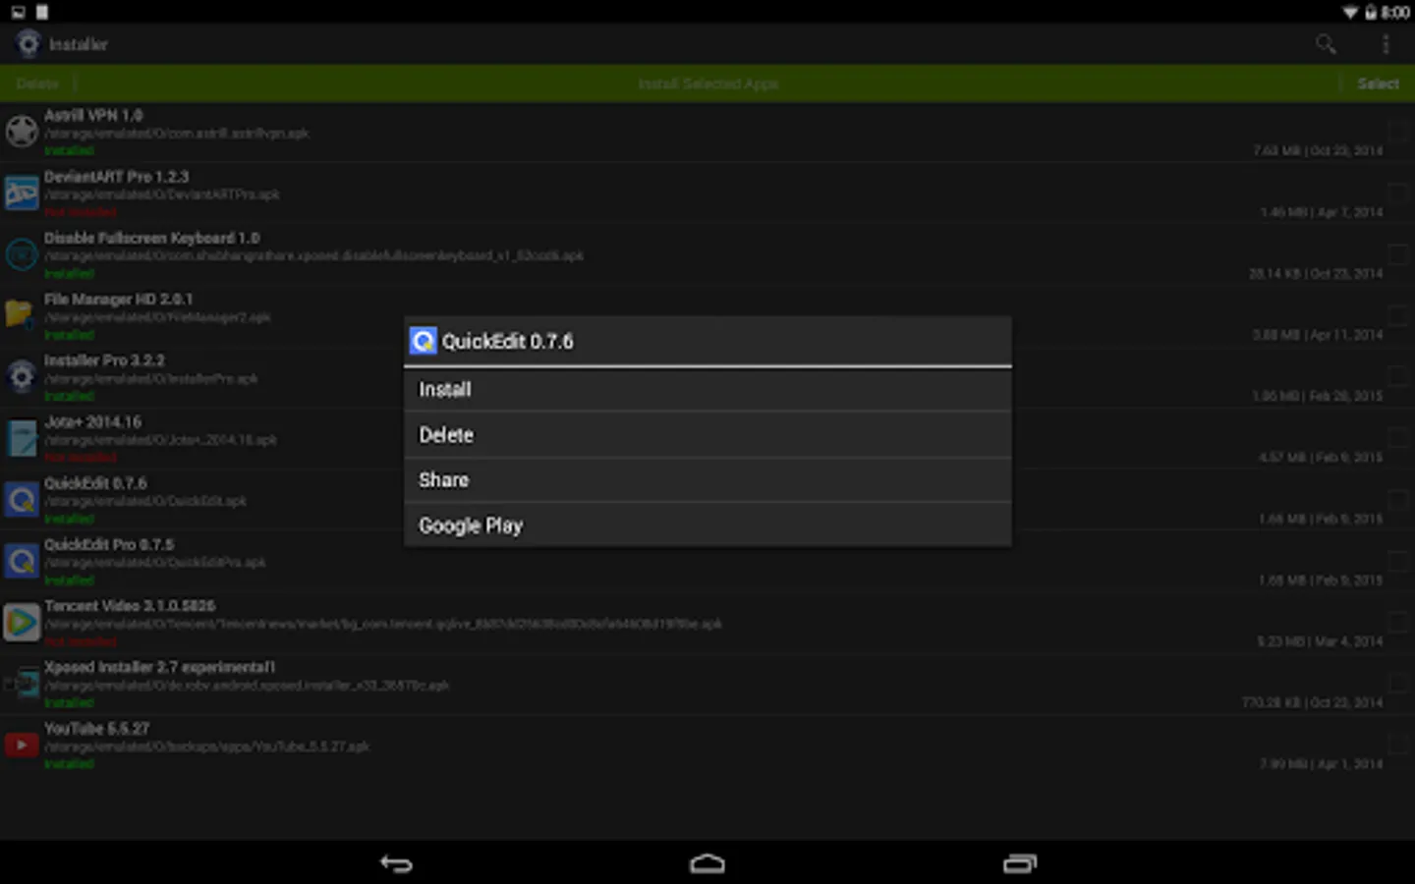
Task: Click the Disable Fullscreen Keyboard app icon
Action: (x=22, y=254)
